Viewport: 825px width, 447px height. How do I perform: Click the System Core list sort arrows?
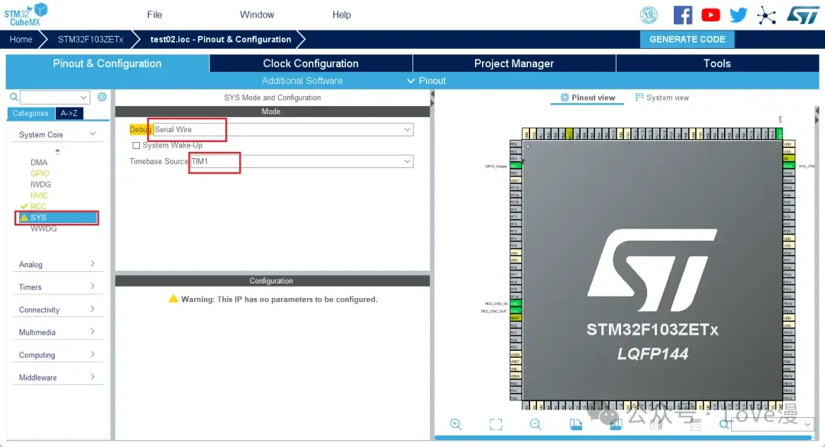tap(57, 151)
